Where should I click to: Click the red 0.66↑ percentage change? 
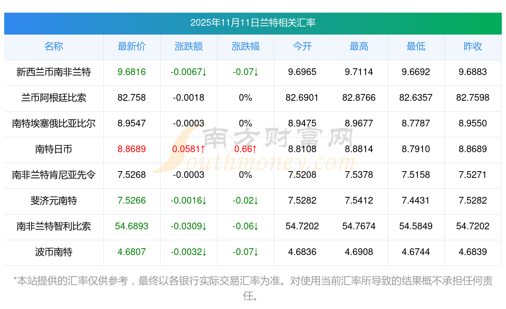pyautogui.click(x=245, y=149)
